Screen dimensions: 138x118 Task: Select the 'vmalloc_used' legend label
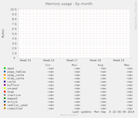click(17, 105)
